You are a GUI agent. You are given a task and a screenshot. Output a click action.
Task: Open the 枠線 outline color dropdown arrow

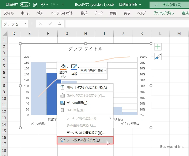tap(79, 67)
